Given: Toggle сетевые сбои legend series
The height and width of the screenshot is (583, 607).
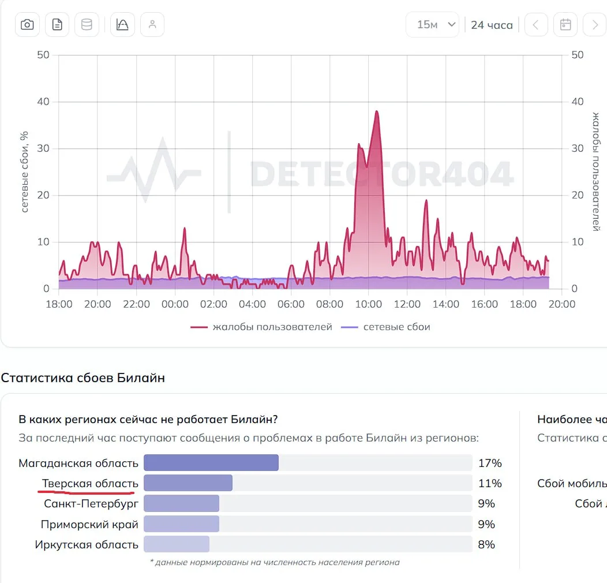Looking at the screenshot, I should pyautogui.click(x=385, y=327).
